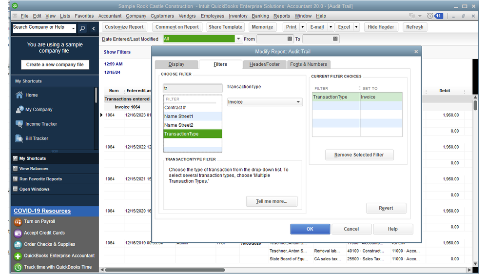Click the Revert button
The width and height of the screenshot is (487, 274).
pos(386,208)
